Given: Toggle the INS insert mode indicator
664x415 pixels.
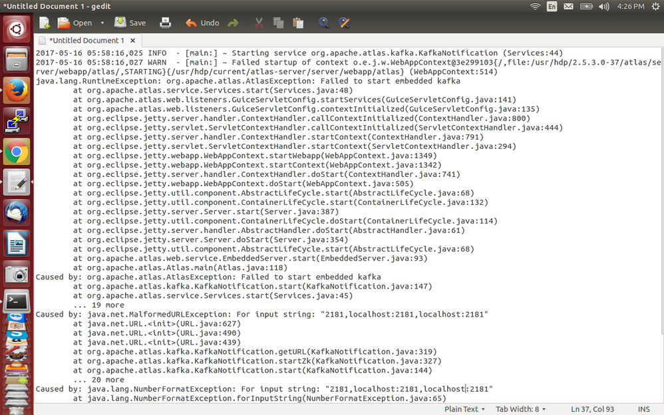Looking at the screenshot, I should (x=643, y=409).
